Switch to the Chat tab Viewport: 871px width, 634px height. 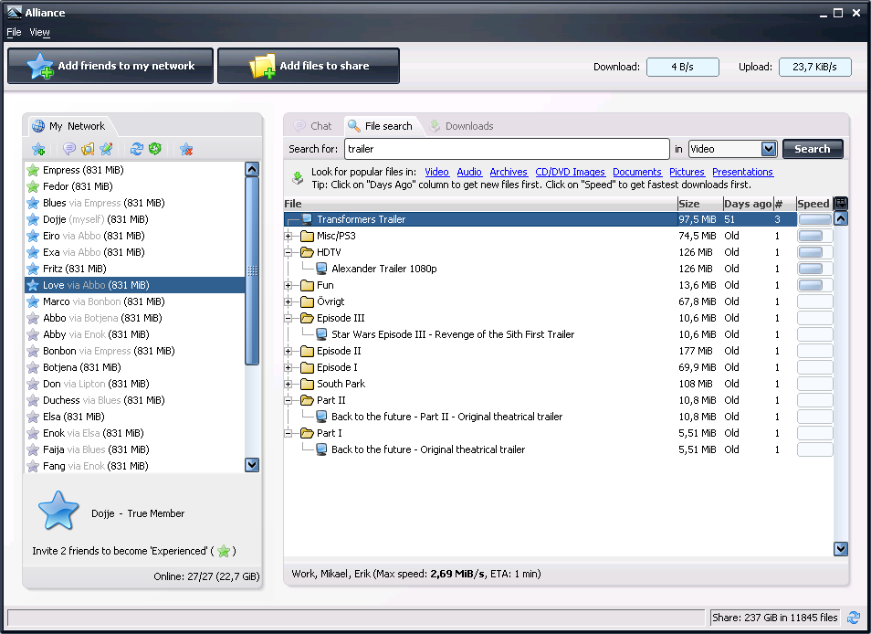pyautogui.click(x=312, y=126)
